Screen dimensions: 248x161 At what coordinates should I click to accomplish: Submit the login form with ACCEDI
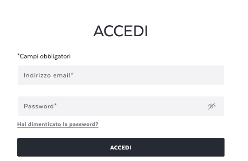click(x=121, y=147)
